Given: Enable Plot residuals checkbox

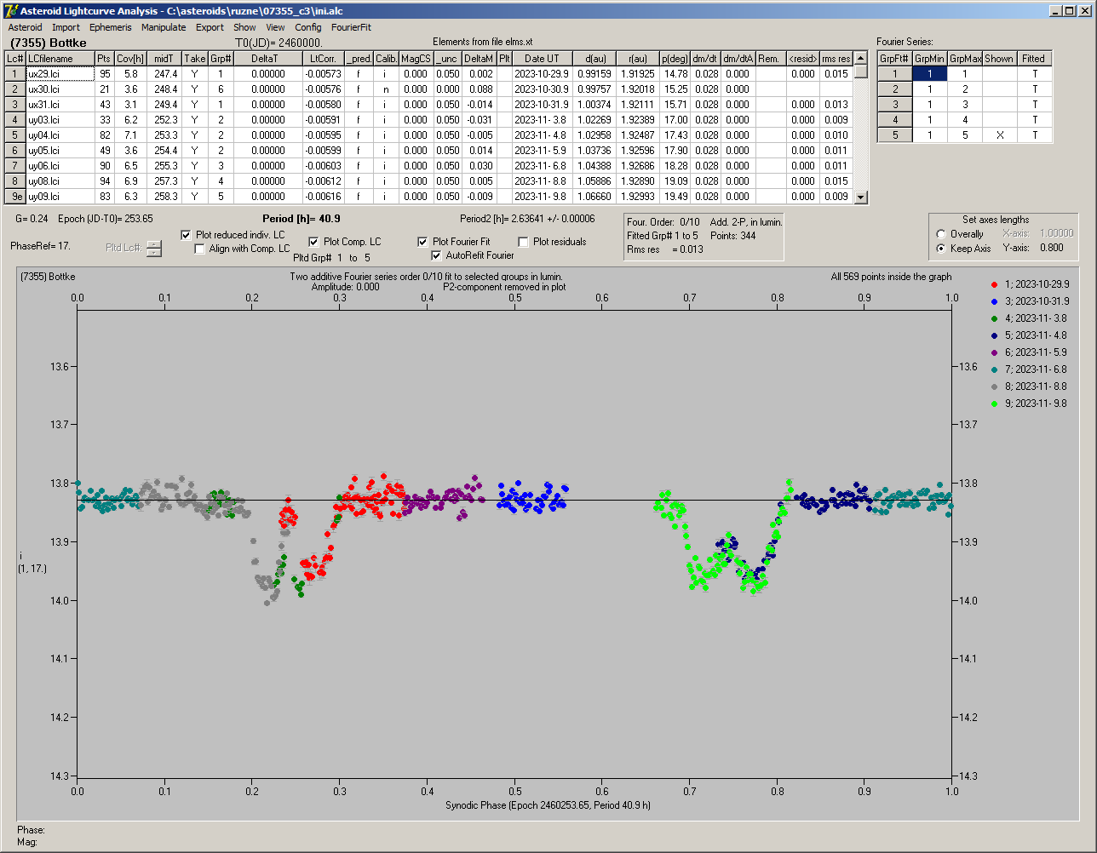Looking at the screenshot, I should pos(524,242).
